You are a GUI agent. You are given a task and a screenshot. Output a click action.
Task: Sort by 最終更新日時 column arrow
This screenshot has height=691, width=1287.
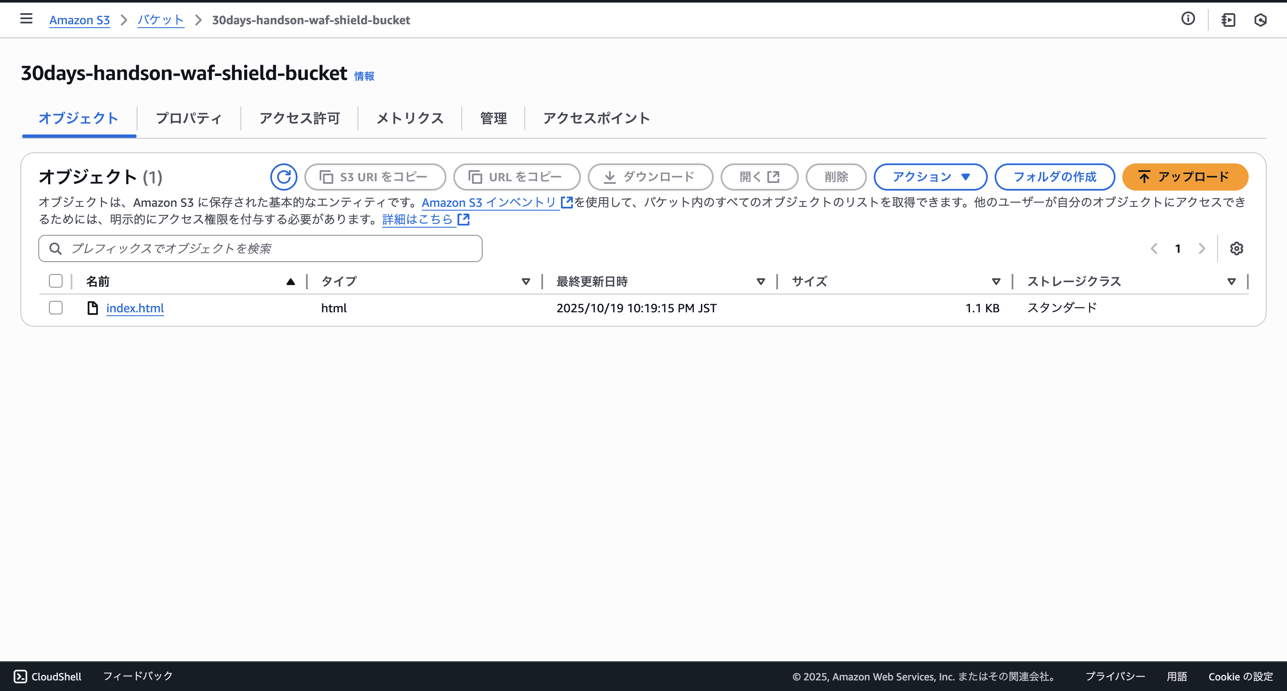click(x=761, y=282)
